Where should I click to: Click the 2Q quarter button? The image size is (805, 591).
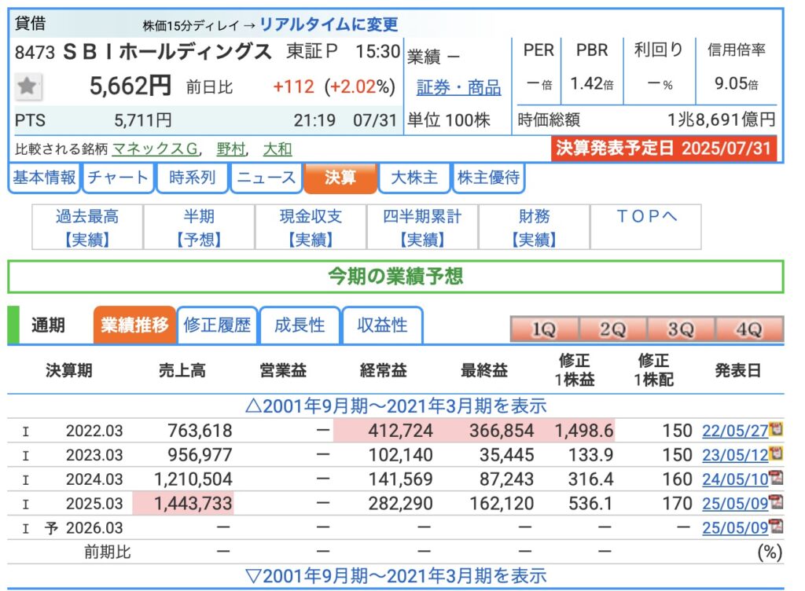pyautogui.click(x=613, y=329)
